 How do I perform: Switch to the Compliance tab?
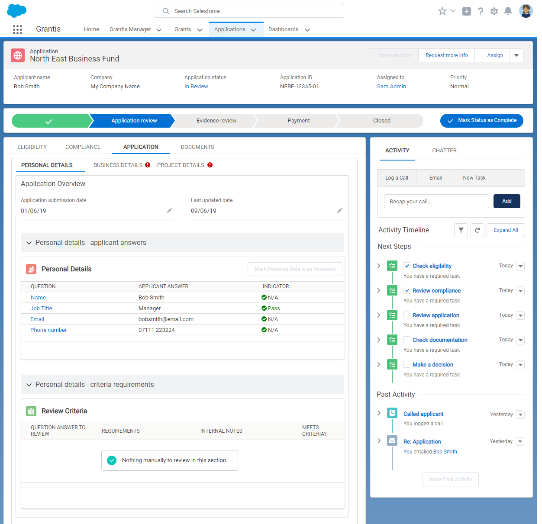[x=83, y=147]
